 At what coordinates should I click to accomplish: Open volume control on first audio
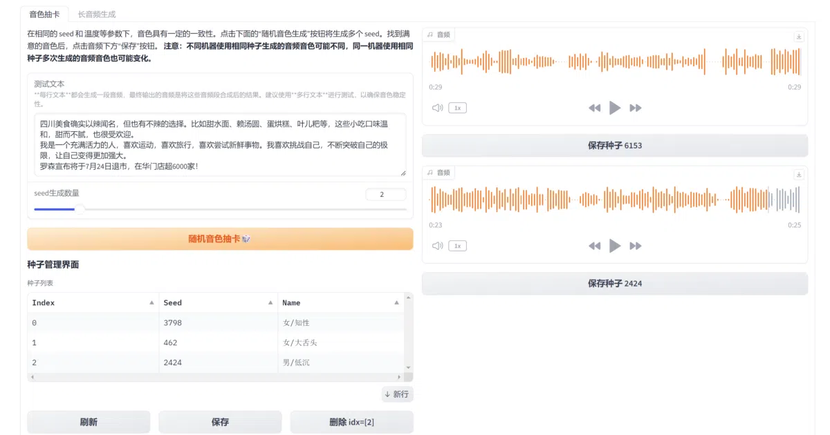click(x=437, y=108)
